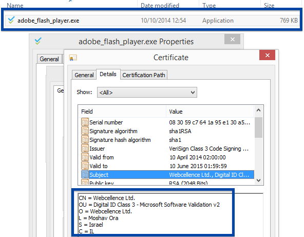Click the sha1RSA value
This screenshot has height=237, width=304.
(x=180, y=131)
